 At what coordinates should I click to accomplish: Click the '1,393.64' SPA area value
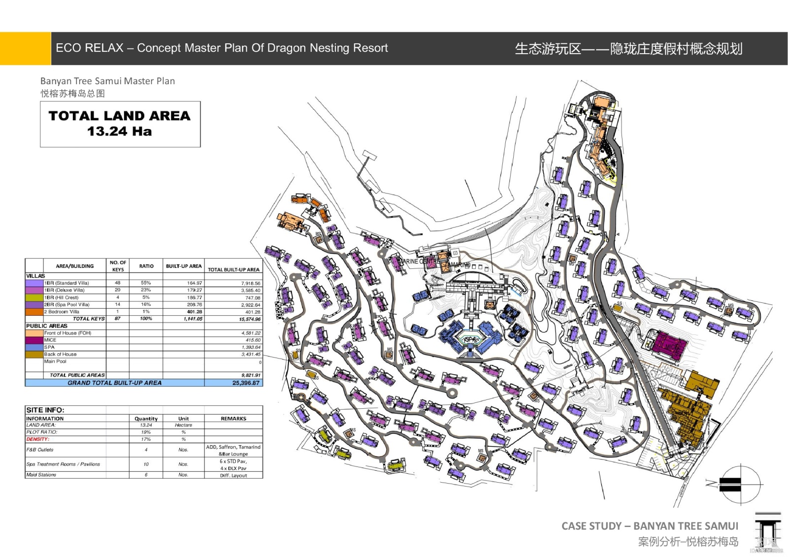click(251, 348)
